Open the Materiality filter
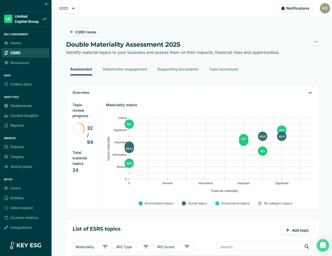The image size is (332, 256). click(92, 247)
